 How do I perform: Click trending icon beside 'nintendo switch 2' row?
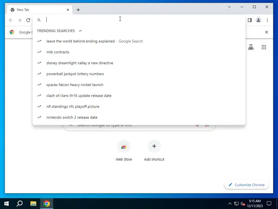[39, 117]
